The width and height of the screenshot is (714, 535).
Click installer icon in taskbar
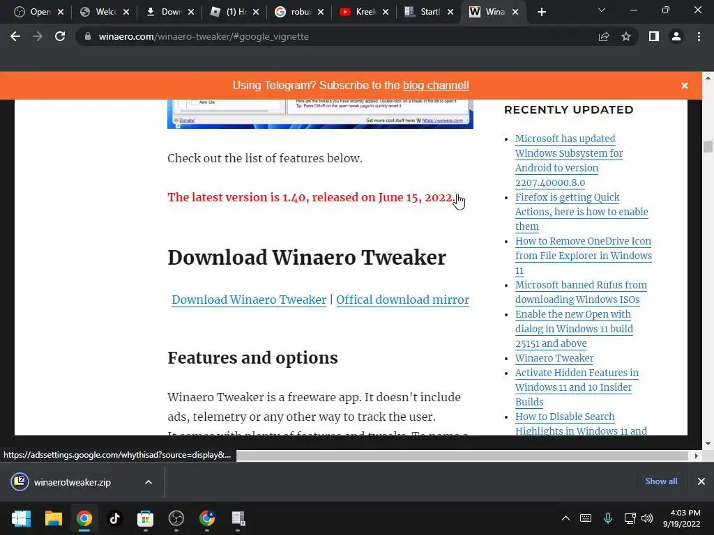238,518
